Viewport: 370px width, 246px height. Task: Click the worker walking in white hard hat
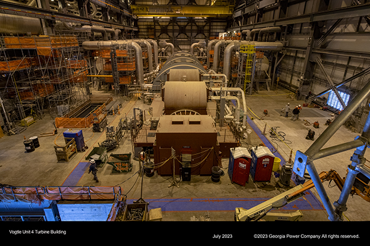coord(92,170)
